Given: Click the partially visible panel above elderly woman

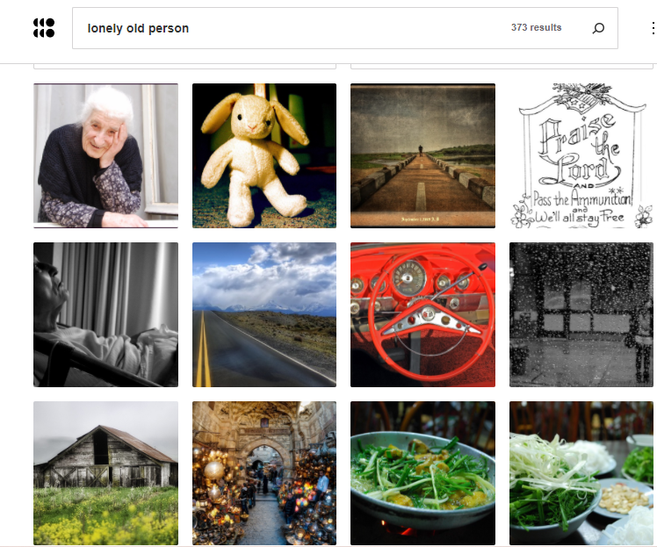Looking at the screenshot, I should click(x=184, y=66).
